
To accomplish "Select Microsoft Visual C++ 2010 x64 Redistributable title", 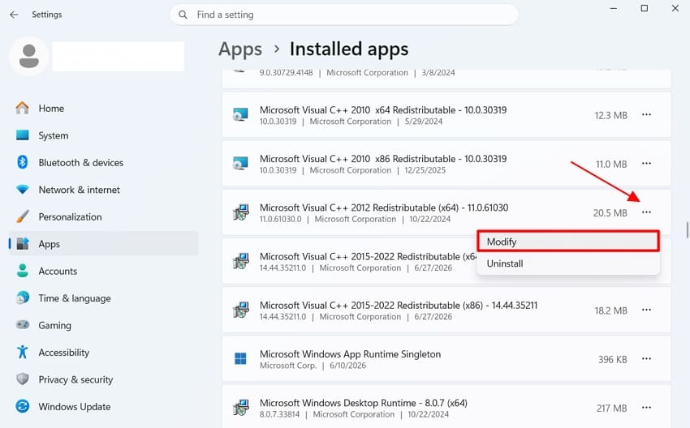I will pos(383,110).
